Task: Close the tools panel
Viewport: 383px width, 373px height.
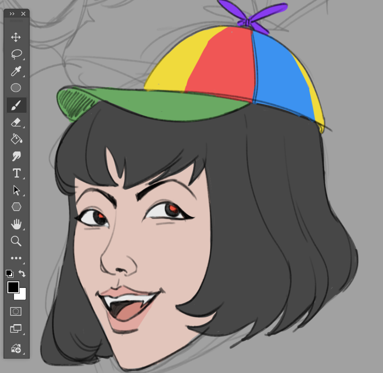Action: tap(23, 14)
